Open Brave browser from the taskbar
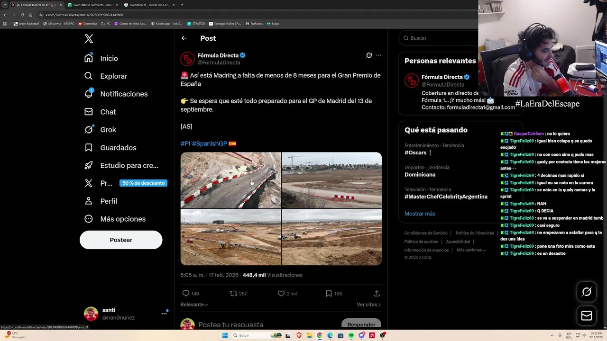Image resolution: width=607 pixels, height=341 pixels. pyautogui.click(x=299, y=335)
